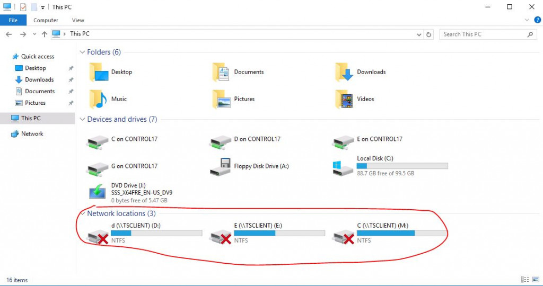Open Customize Quick Access Toolbar dropdown

coord(42,7)
